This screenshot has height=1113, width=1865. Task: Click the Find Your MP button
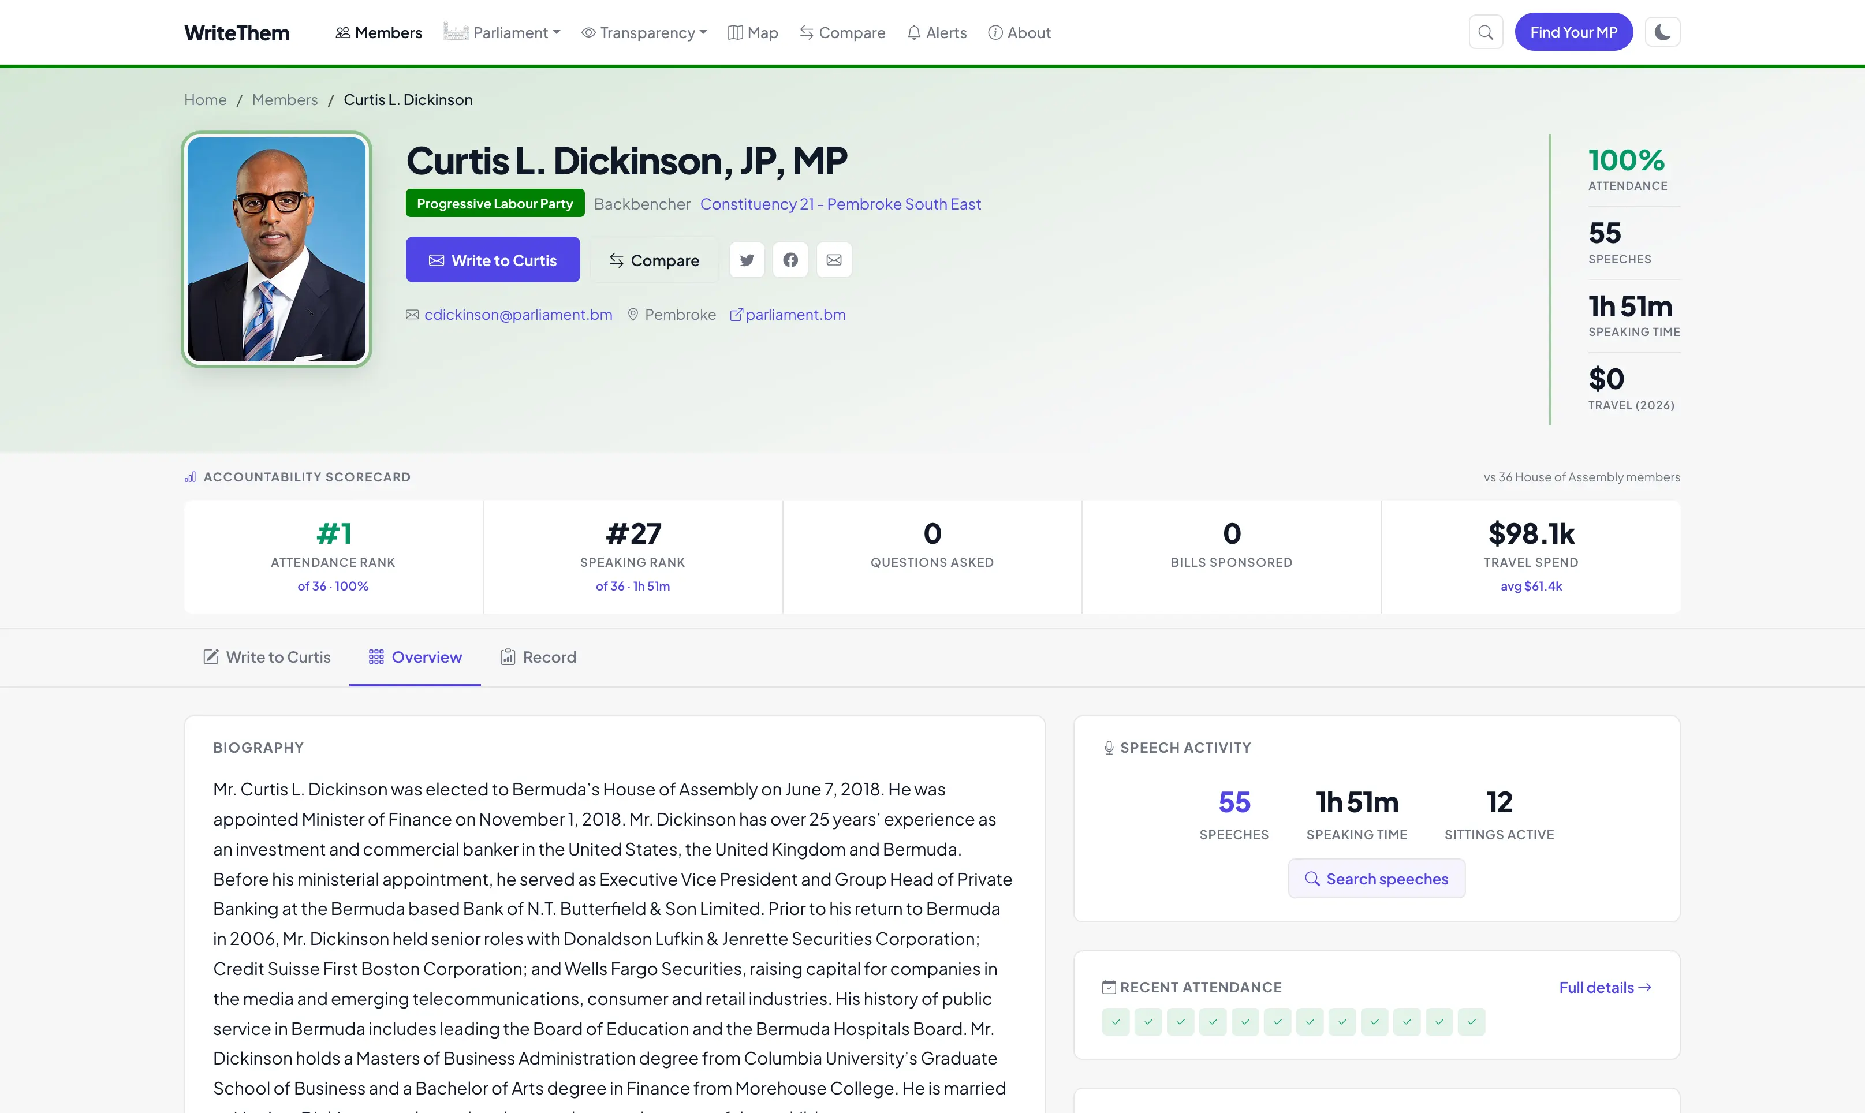tap(1573, 32)
